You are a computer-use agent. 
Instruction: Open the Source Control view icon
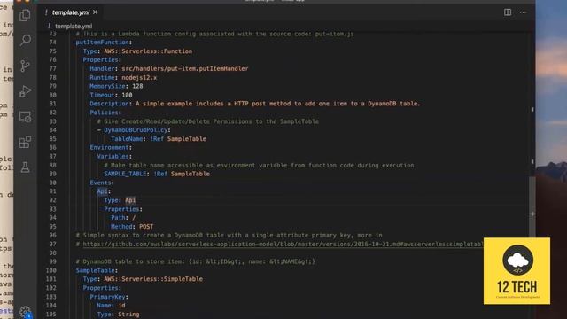(x=25, y=66)
